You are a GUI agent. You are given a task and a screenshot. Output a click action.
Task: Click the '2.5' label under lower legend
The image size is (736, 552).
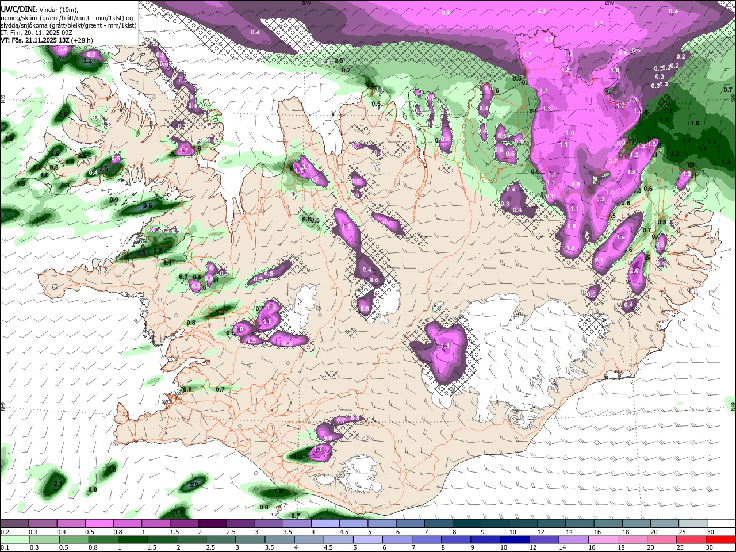(x=211, y=548)
